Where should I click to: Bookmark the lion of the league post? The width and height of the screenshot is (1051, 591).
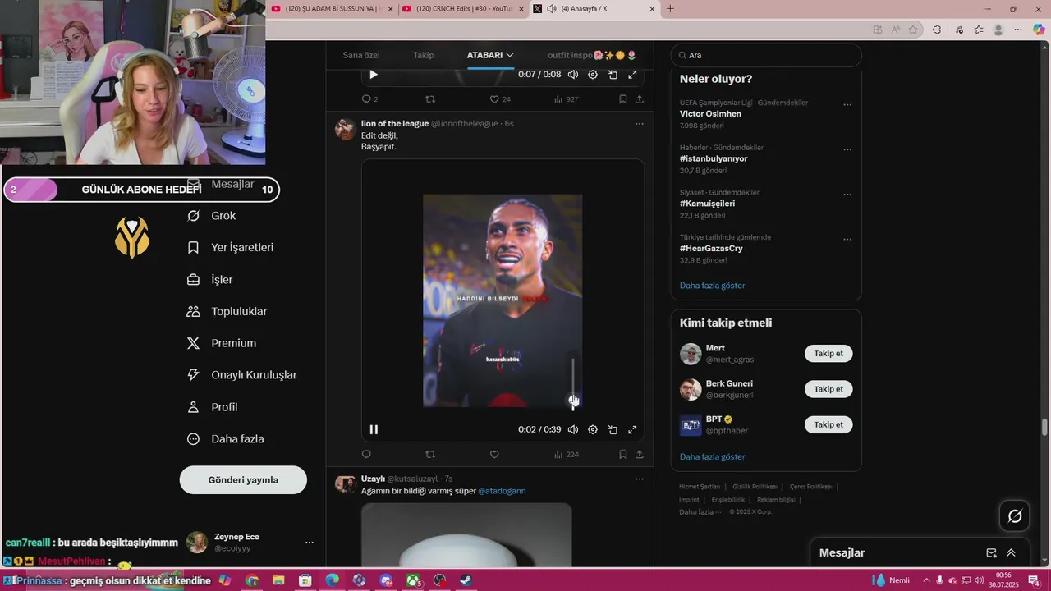coord(623,454)
